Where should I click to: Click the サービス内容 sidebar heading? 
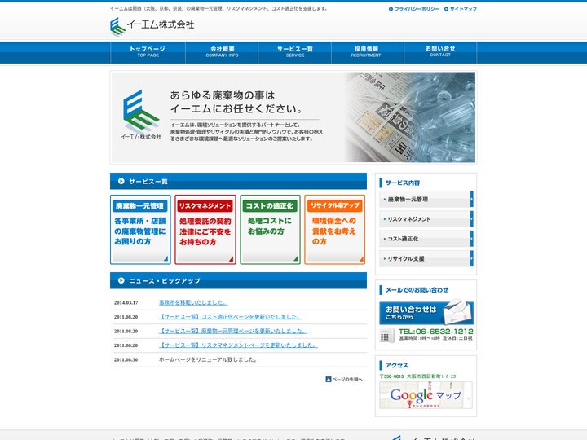pos(403,183)
